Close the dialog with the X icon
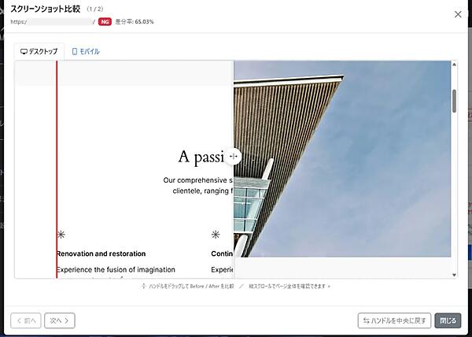 point(459,14)
